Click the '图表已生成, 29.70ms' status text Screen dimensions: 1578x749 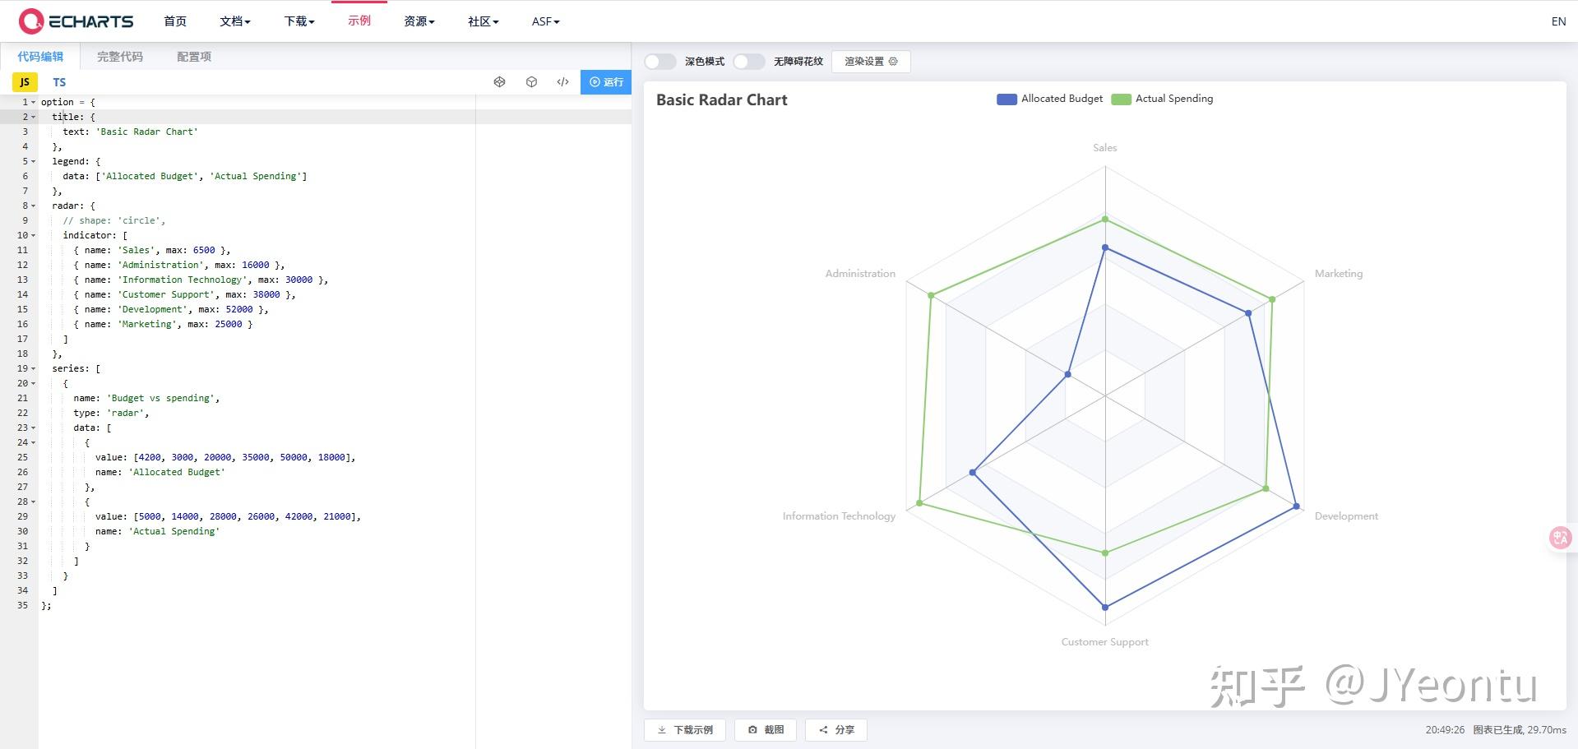point(1520,730)
